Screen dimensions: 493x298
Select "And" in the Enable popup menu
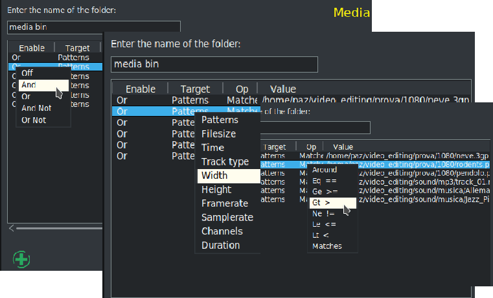coord(29,85)
